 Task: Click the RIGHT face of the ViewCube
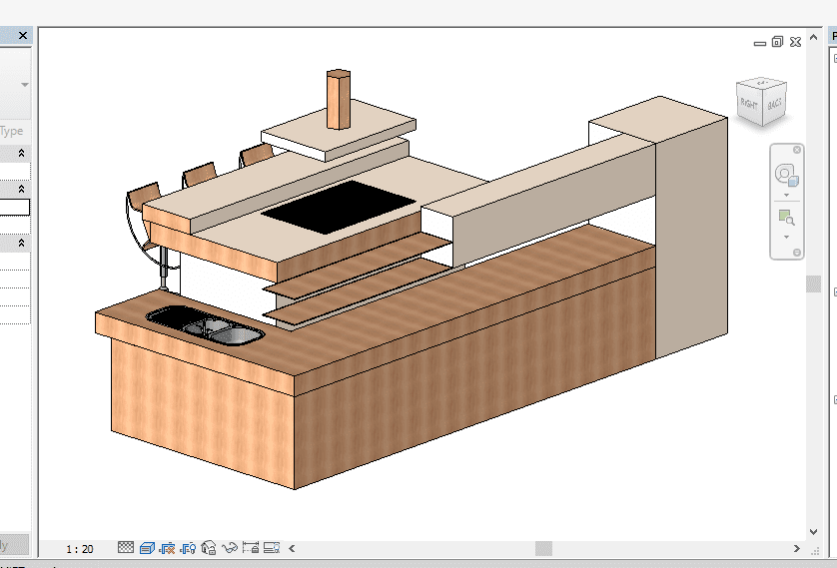(750, 102)
